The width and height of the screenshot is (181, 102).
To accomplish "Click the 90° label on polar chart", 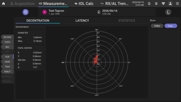I will pyautogui.click(x=97, y=29).
